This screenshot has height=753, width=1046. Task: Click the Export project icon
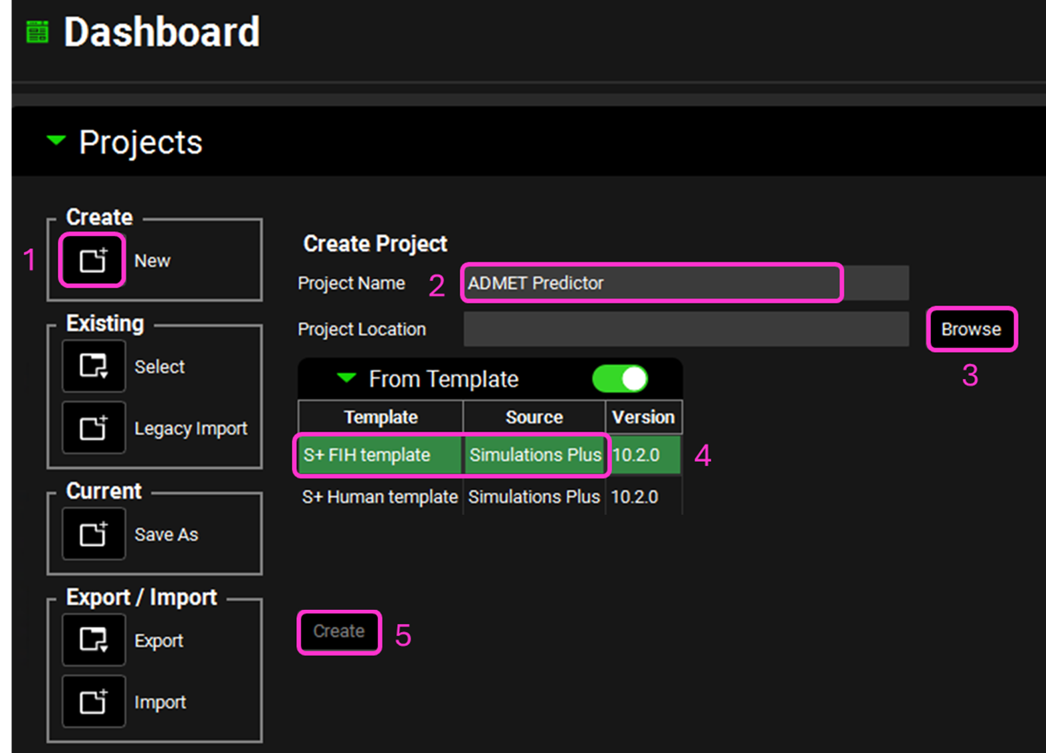(x=93, y=640)
